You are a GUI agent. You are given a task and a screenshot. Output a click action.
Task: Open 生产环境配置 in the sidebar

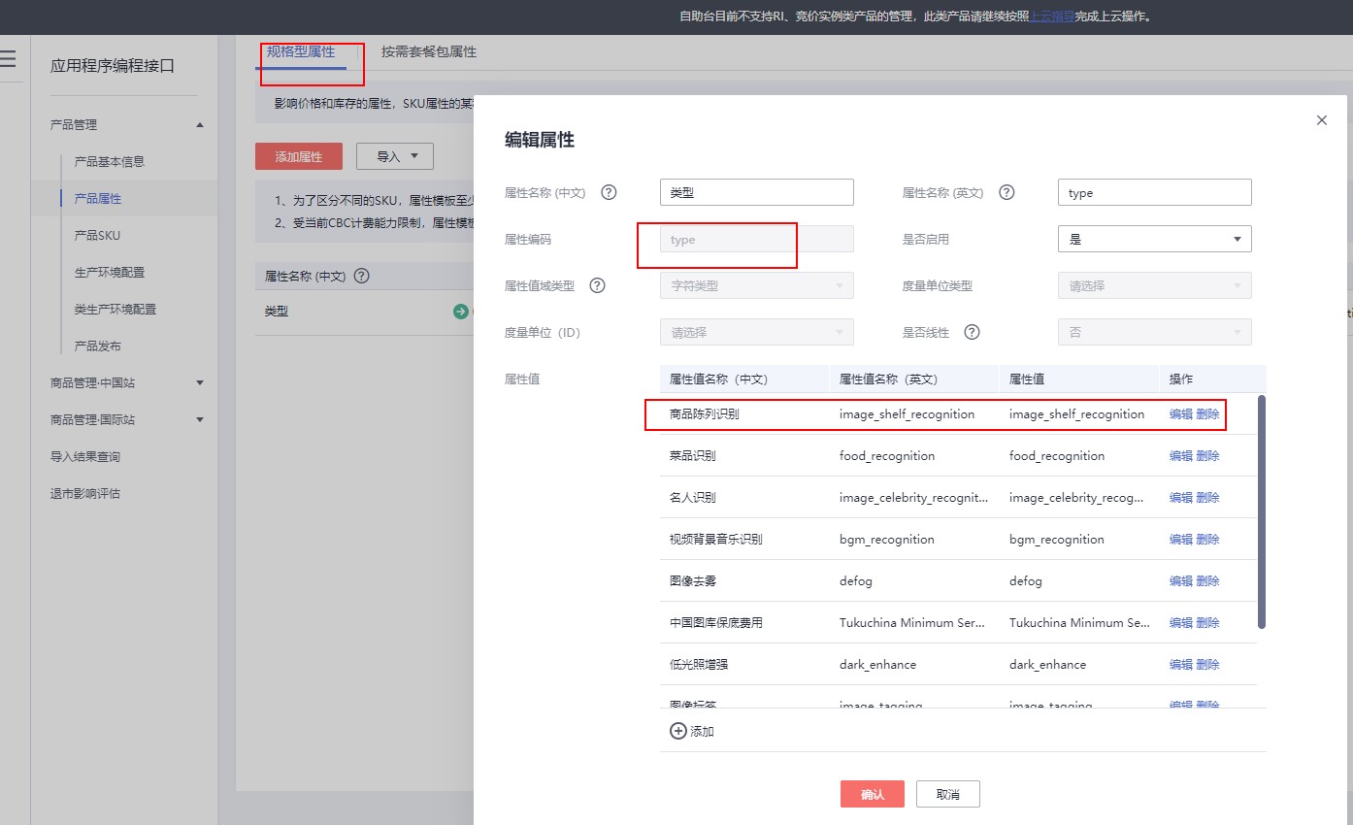pyautogui.click(x=110, y=272)
